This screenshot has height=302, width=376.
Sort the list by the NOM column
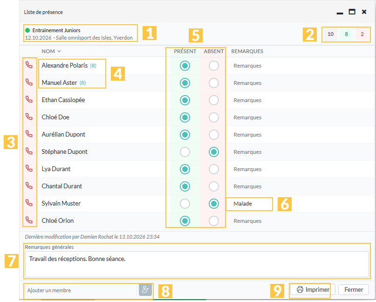click(x=51, y=51)
